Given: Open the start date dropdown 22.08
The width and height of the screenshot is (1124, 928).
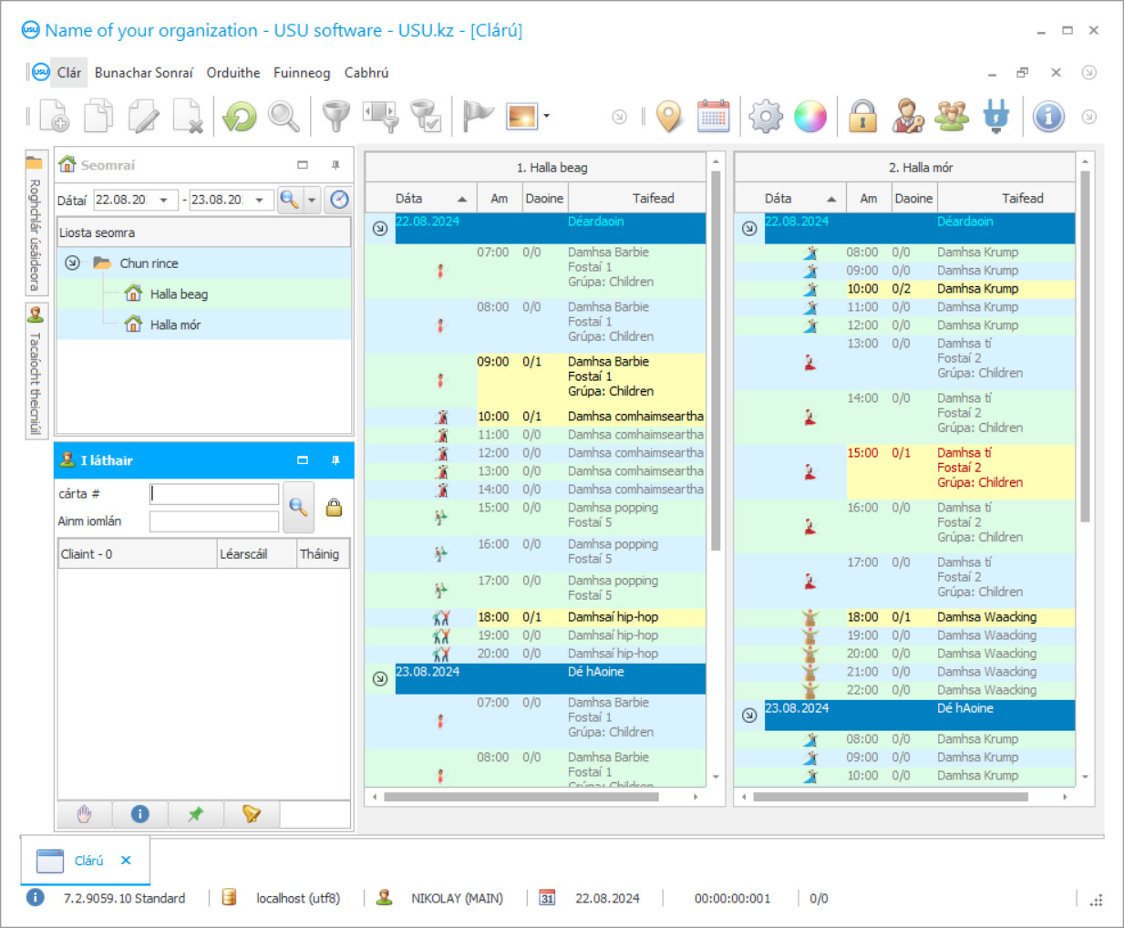Looking at the screenshot, I should tap(163, 200).
